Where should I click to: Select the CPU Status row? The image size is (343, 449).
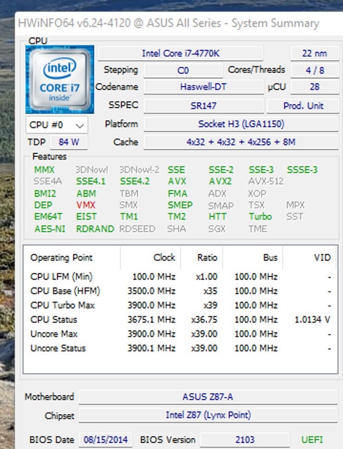180,320
